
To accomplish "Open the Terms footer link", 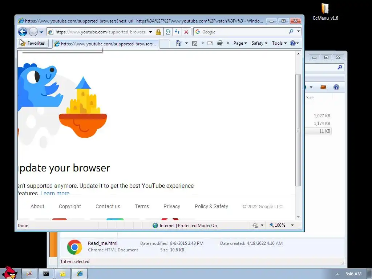I will [x=142, y=206].
